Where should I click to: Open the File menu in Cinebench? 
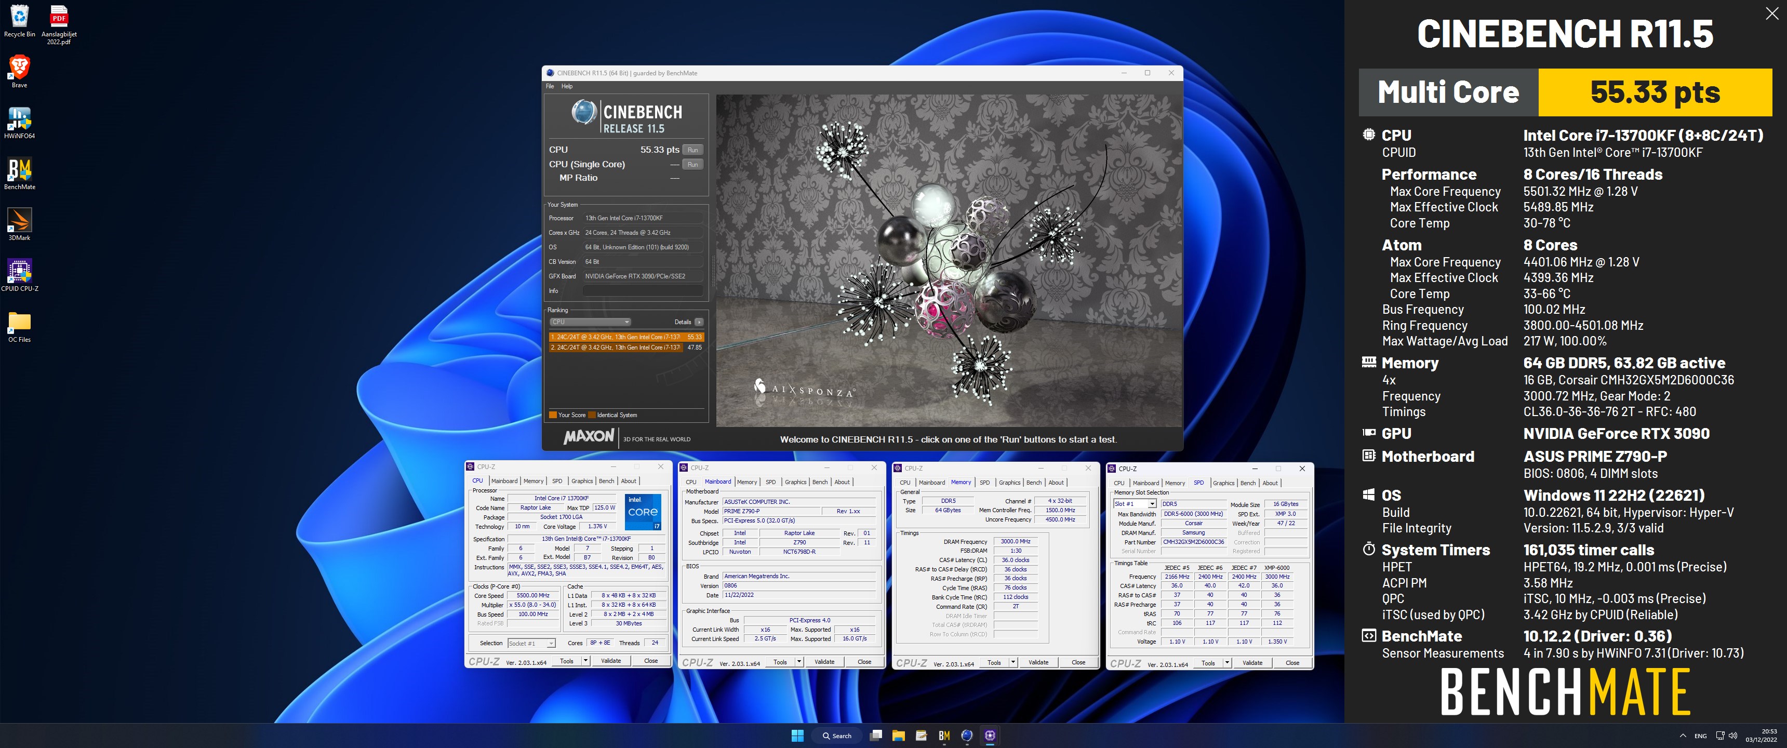550,86
